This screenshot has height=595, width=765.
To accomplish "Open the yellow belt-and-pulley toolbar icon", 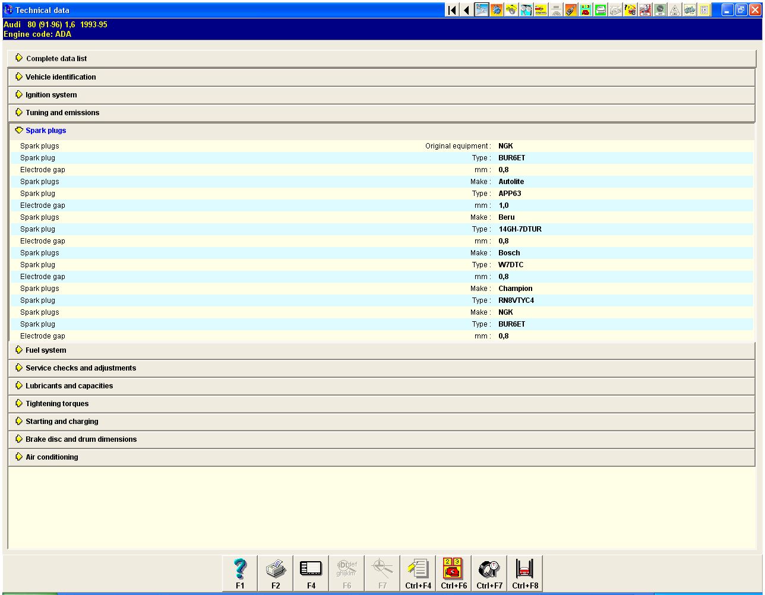I will point(511,10).
